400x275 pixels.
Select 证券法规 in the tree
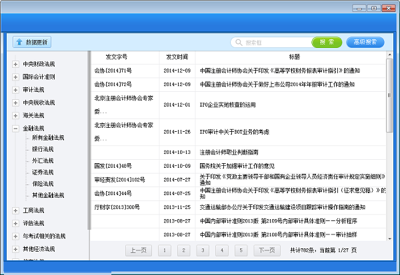pyautogui.click(x=43, y=172)
